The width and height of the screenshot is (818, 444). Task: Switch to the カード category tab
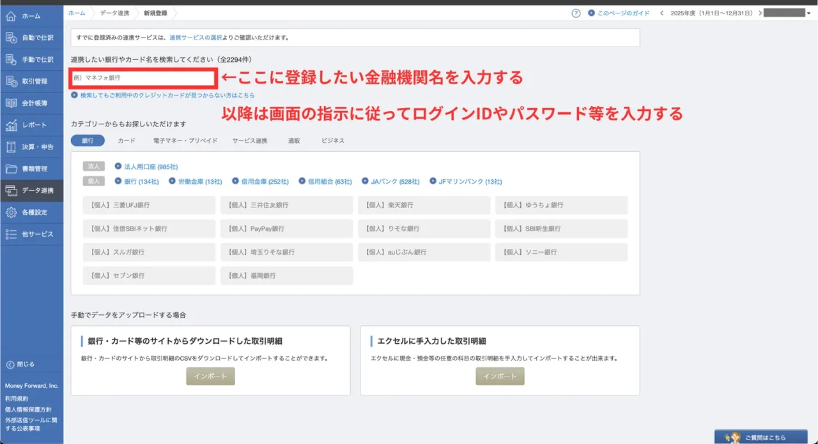(127, 140)
